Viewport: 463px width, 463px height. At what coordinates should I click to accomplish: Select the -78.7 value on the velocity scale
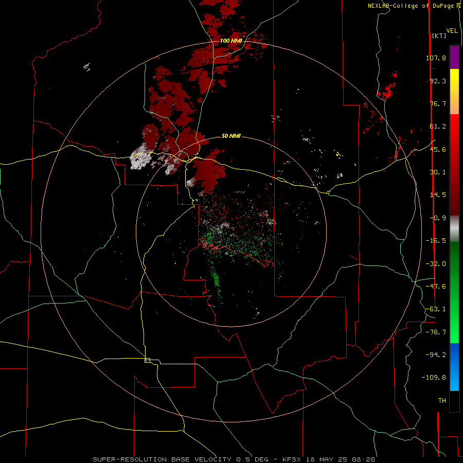click(436, 332)
